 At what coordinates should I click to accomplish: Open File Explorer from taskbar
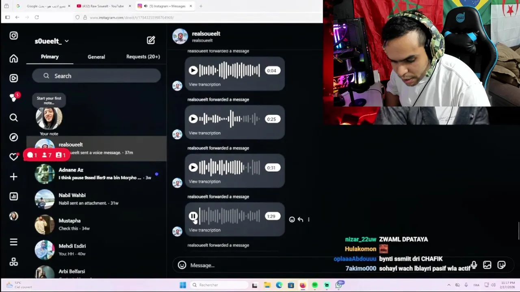pos(267,285)
